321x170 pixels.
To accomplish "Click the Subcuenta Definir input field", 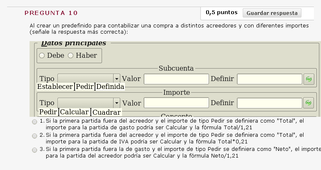I will point(269,79).
